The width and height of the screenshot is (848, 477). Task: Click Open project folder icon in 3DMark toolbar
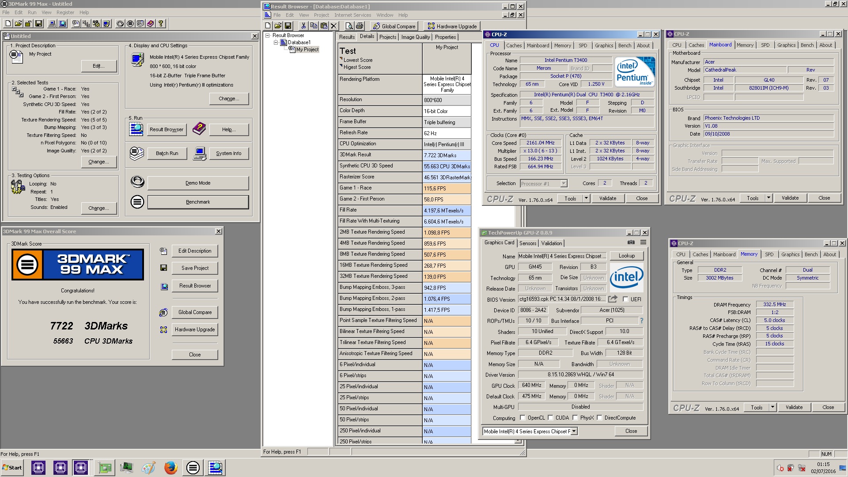pos(18,24)
